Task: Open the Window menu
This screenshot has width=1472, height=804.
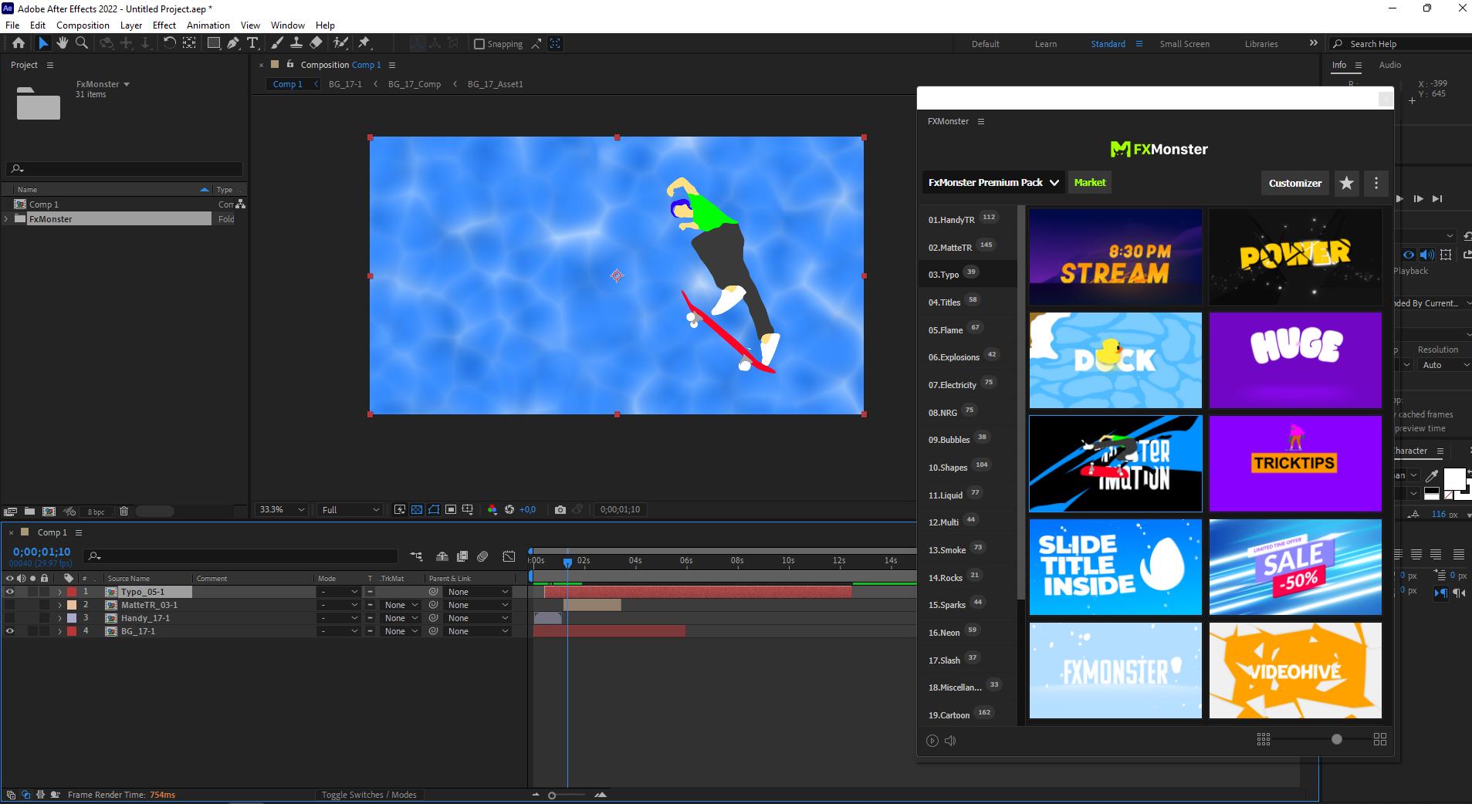Action: point(288,25)
